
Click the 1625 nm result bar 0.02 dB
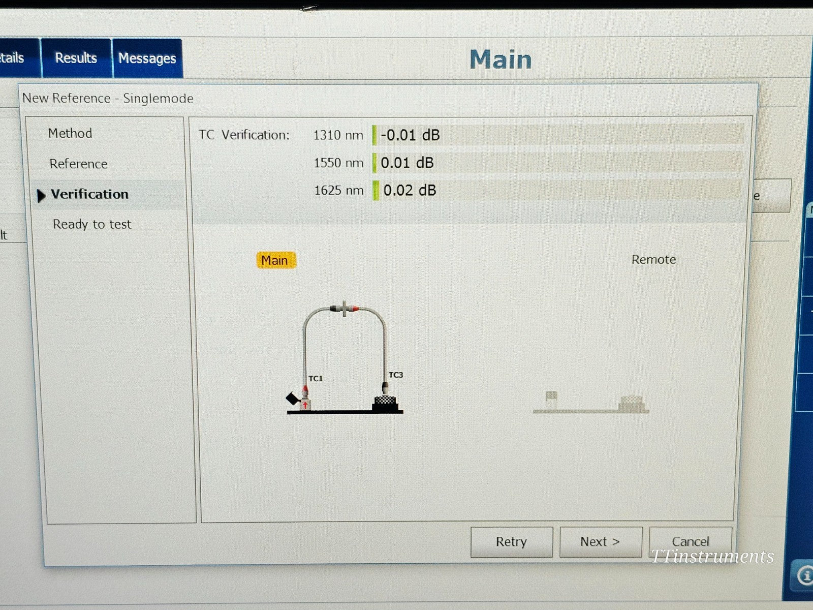(x=558, y=190)
